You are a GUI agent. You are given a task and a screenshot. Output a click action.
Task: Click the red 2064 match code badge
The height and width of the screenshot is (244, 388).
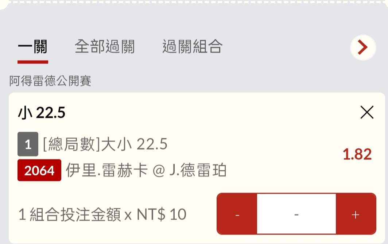[39, 171]
